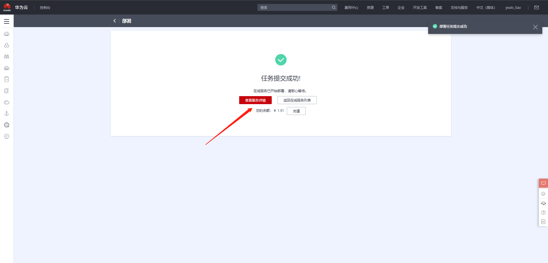Open the 开发工具 menu
Image resolution: width=548 pixels, height=263 pixels.
pos(420,8)
